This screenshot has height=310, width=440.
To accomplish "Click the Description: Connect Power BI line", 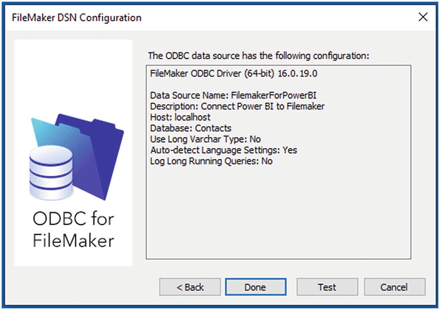I will pyautogui.click(x=237, y=106).
